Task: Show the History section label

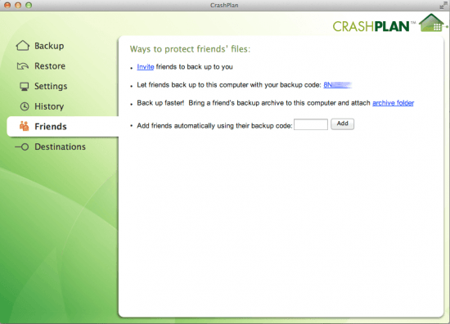Action: coord(49,106)
